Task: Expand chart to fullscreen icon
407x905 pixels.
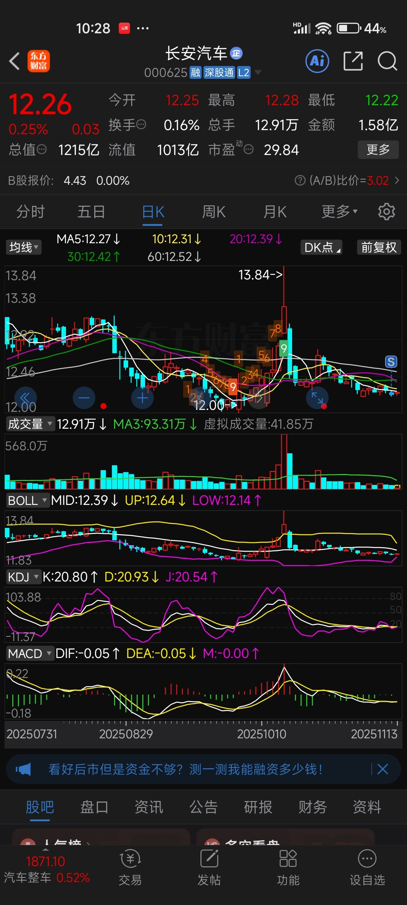Action: pyautogui.click(x=317, y=398)
